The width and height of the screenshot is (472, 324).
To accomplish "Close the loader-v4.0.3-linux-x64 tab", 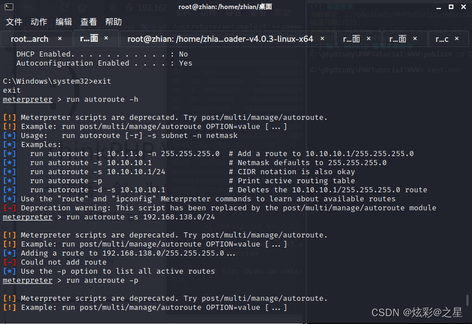I will pos(322,38).
